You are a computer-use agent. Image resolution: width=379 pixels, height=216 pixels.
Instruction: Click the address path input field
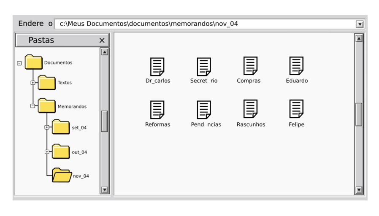[x=203, y=24]
